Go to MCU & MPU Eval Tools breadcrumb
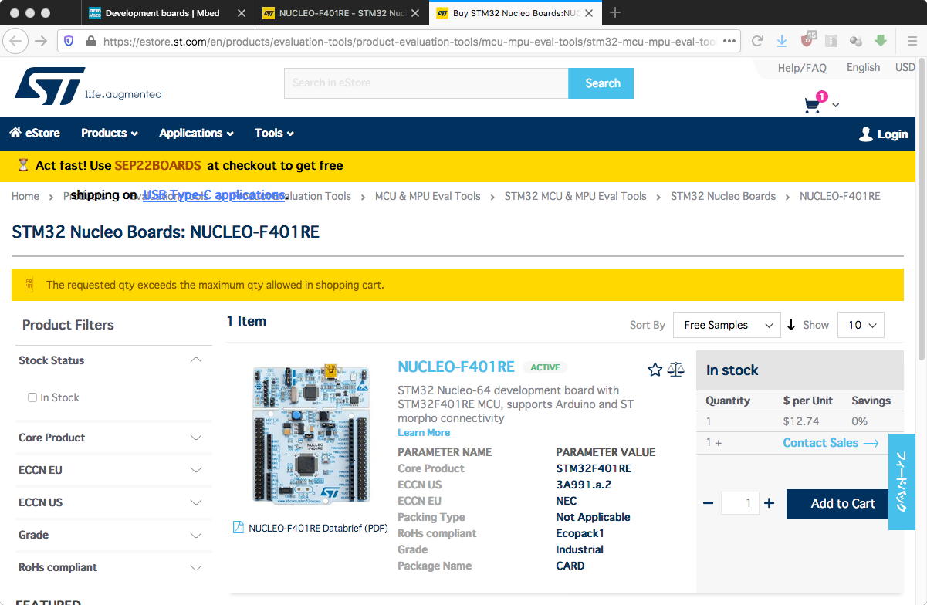927x605 pixels. pyautogui.click(x=428, y=196)
